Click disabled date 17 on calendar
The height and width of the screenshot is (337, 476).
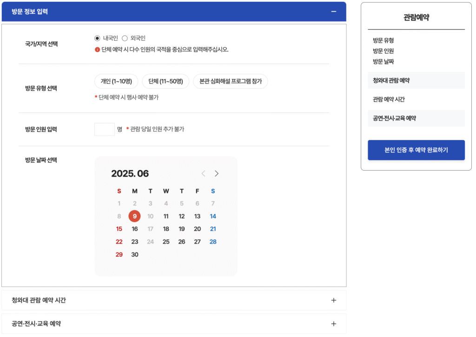150,229
